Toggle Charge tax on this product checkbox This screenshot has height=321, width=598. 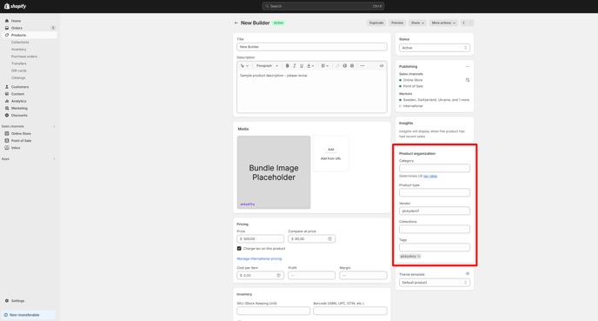point(239,249)
